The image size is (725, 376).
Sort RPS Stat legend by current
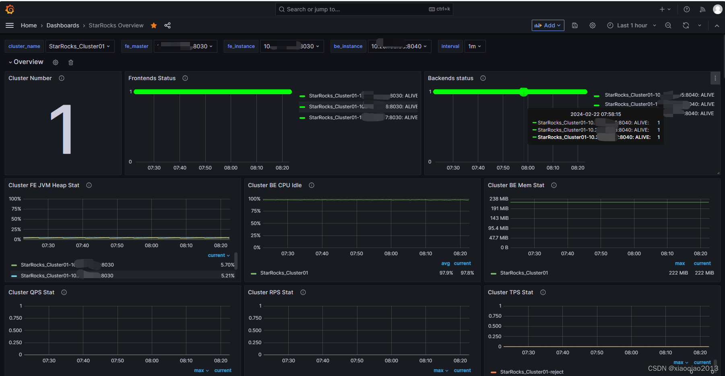[462, 370]
